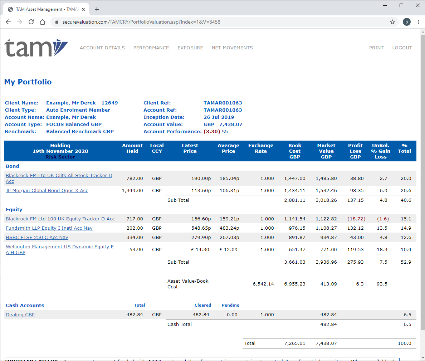Select Client Type Auto Enrolment Member

pyautogui.click(x=78, y=110)
